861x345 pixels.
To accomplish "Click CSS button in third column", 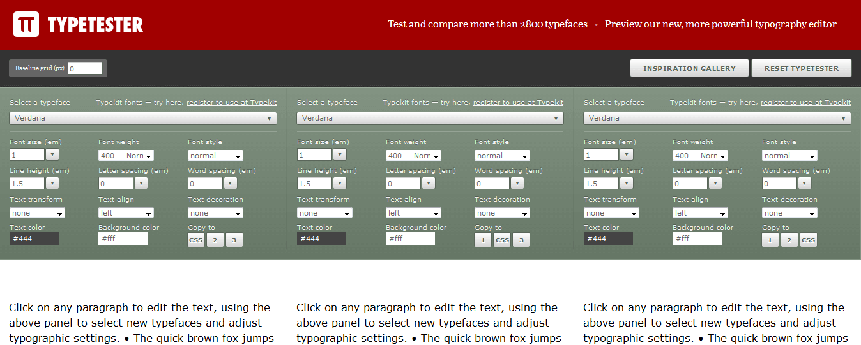I will pyautogui.click(x=808, y=240).
